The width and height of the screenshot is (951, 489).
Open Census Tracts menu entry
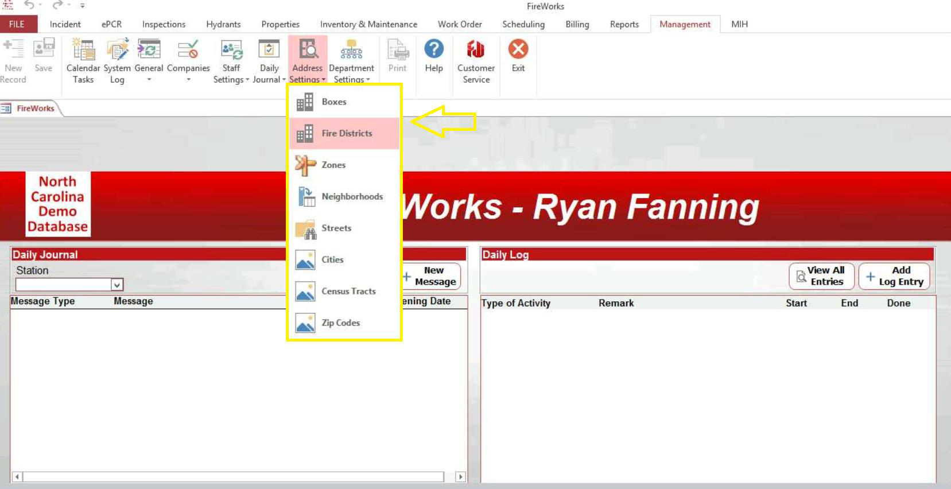pyautogui.click(x=344, y=292)
